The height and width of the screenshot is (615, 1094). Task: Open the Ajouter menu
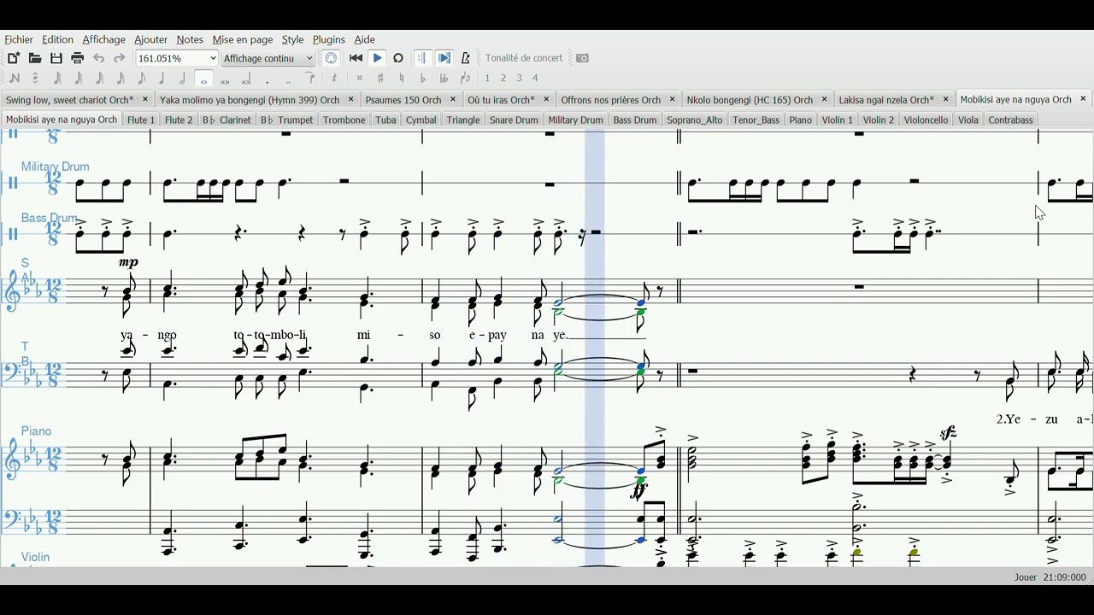pos(150,39)
